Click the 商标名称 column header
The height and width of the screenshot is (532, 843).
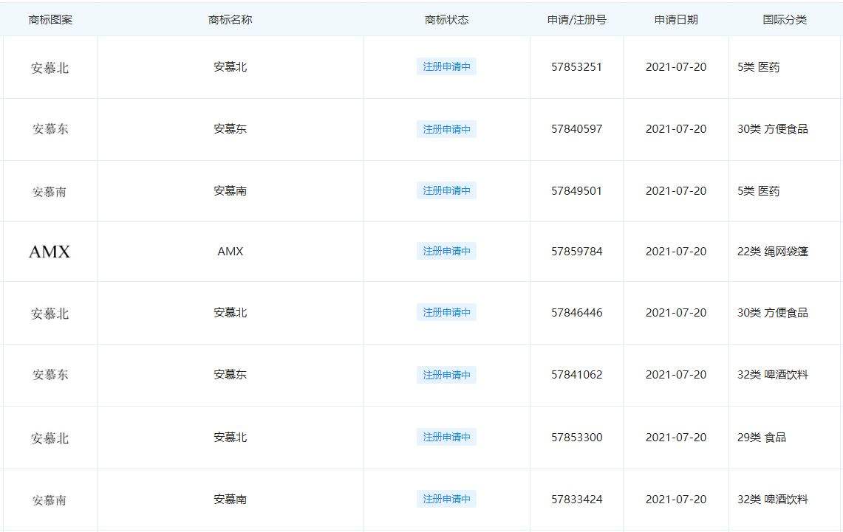(x=230, y=19)
